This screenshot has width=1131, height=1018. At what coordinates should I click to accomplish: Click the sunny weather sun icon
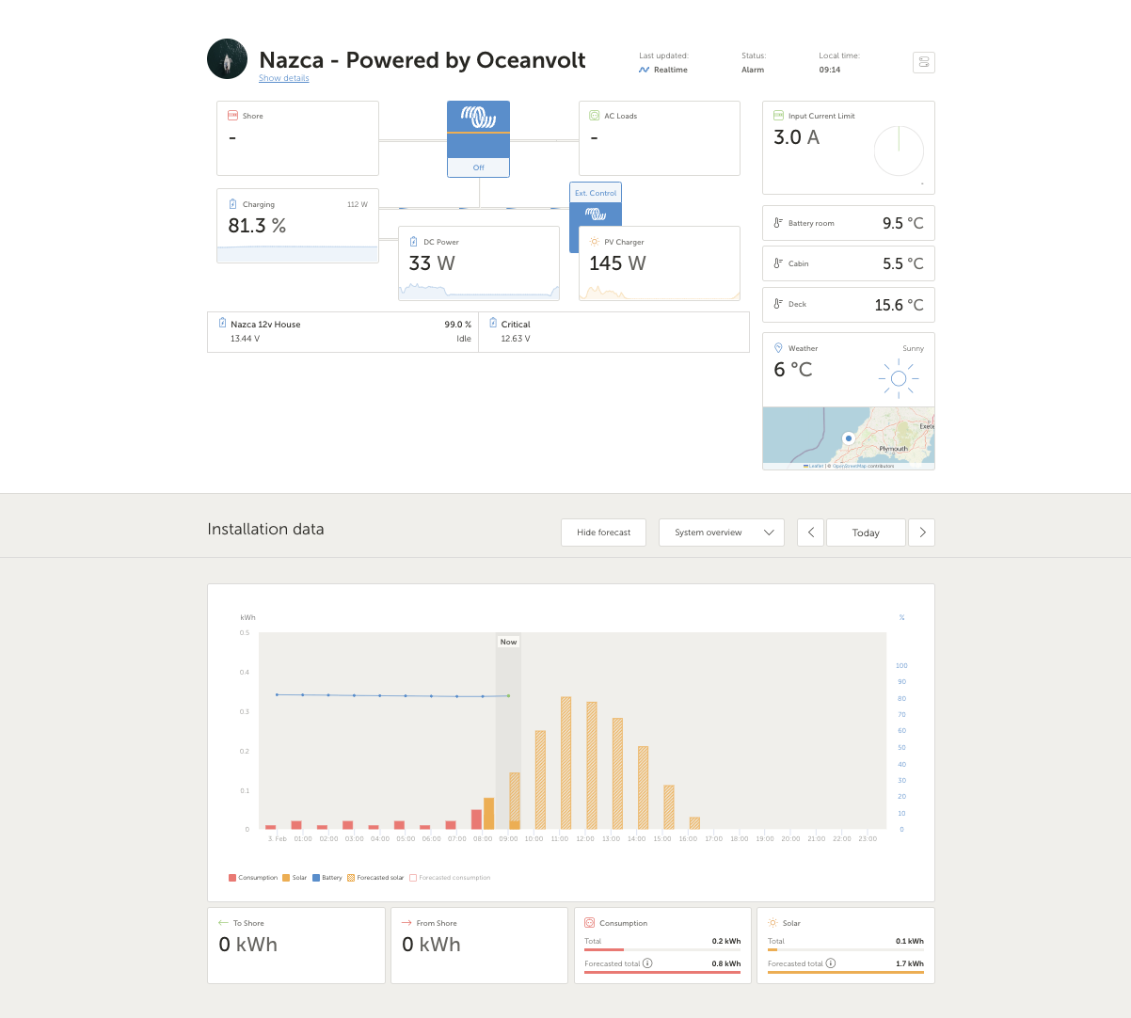coord(899,378)
